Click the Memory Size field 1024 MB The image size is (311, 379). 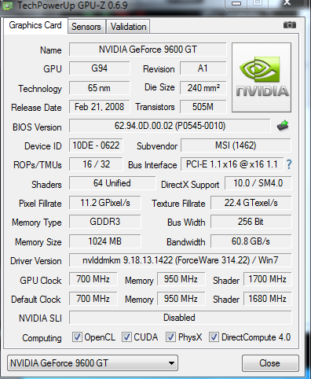pos(105,241)
